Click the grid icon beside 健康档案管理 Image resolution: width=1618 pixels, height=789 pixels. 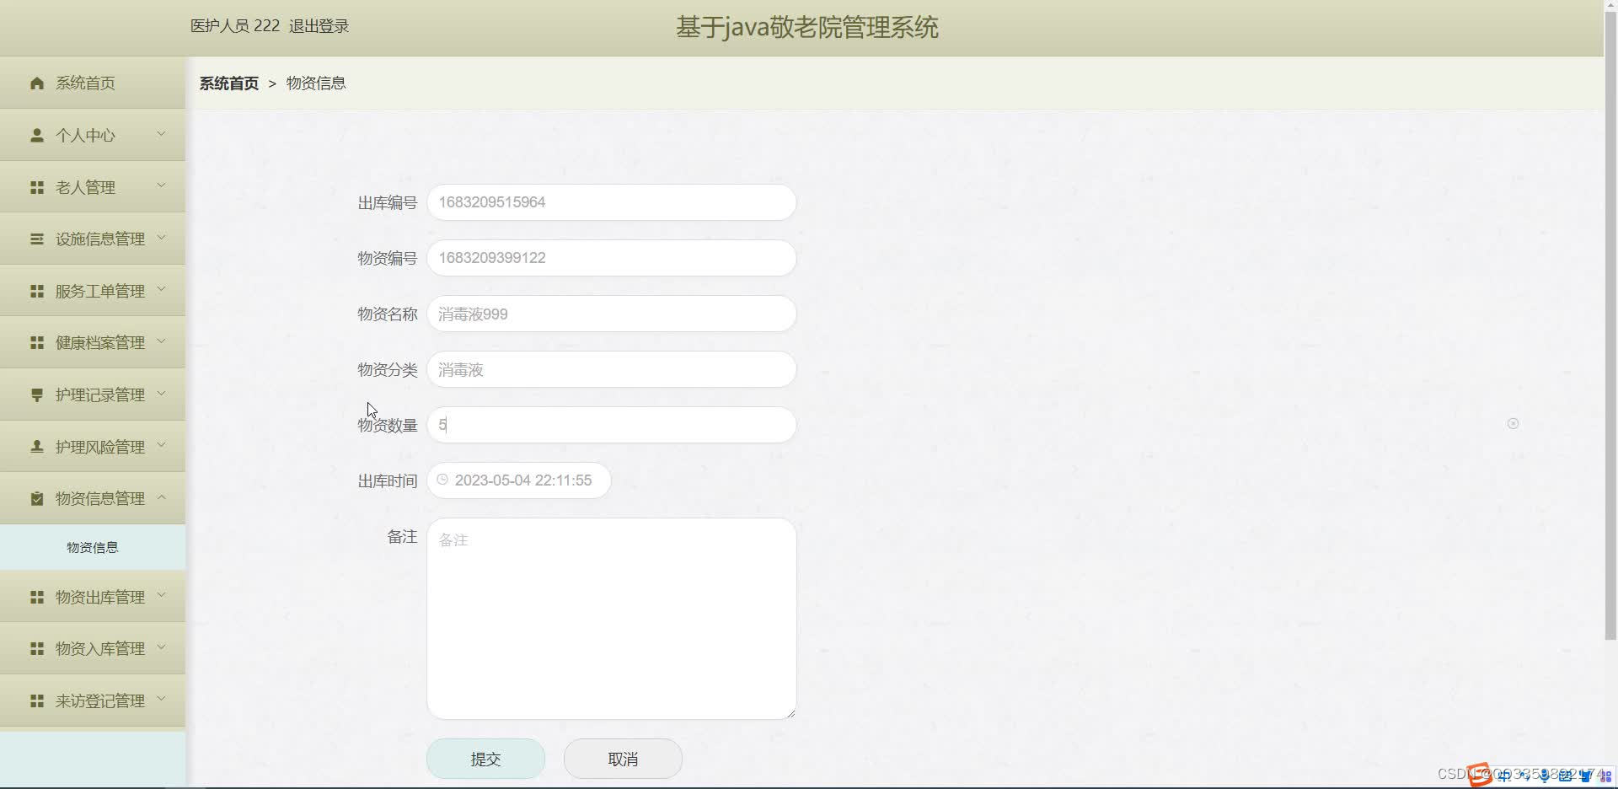coord(37,343)
